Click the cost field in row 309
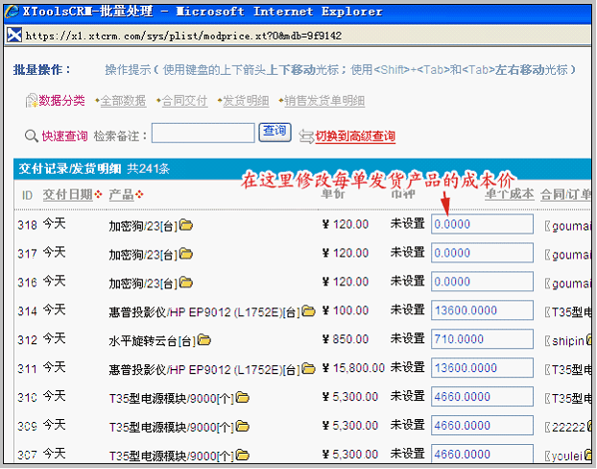The height and width of the screenshot is (469, 597). [x=482, y=425]
